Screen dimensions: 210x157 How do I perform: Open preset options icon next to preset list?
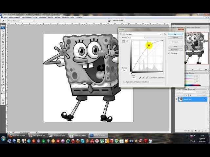(165, 34)
